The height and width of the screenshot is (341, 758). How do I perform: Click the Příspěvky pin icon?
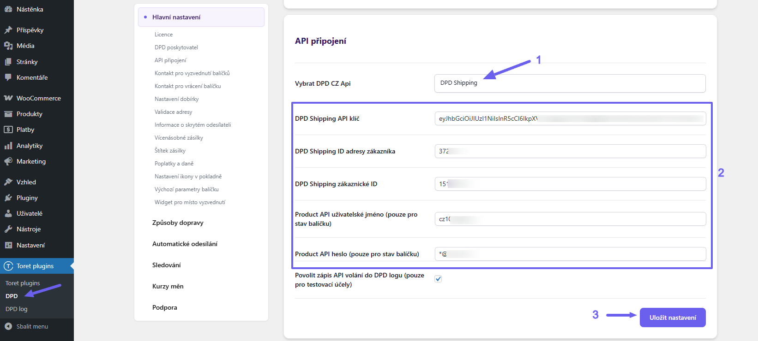tap(8, 30)
